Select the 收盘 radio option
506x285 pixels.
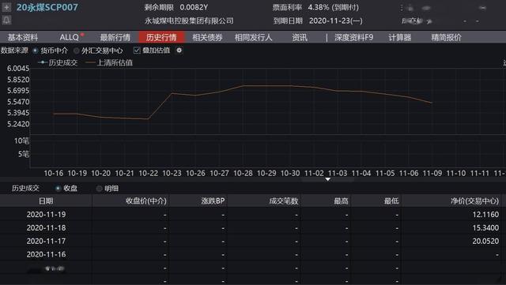[x=58, y=188]
